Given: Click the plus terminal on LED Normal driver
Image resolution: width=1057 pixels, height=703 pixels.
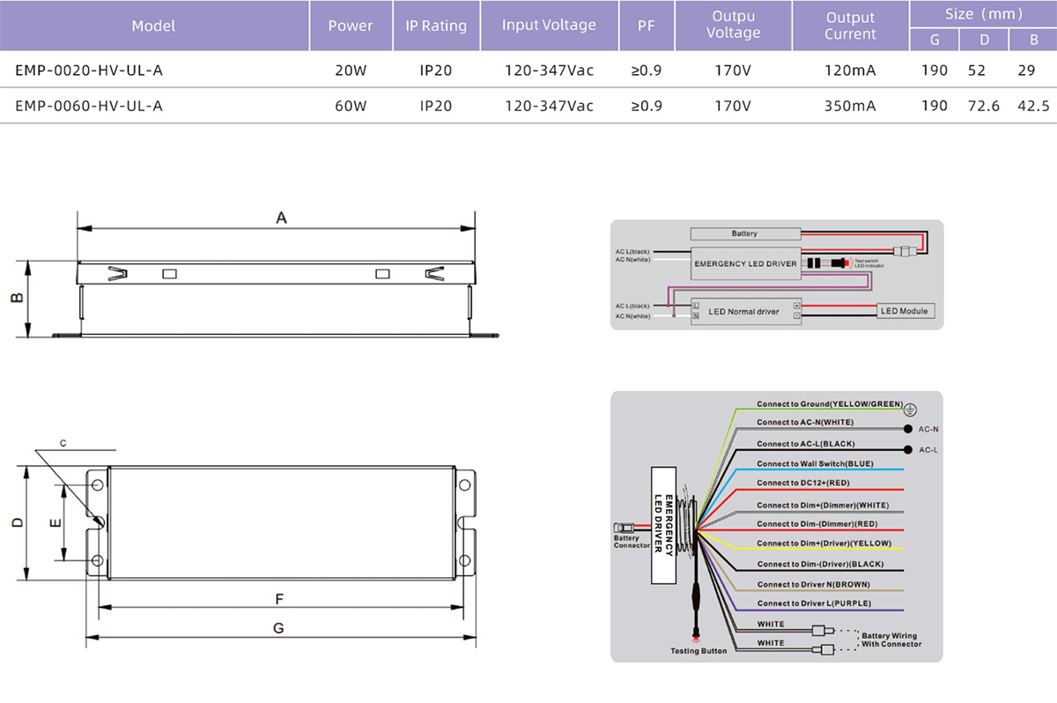Looking at the screenshot, I should [x=796, y=304].
